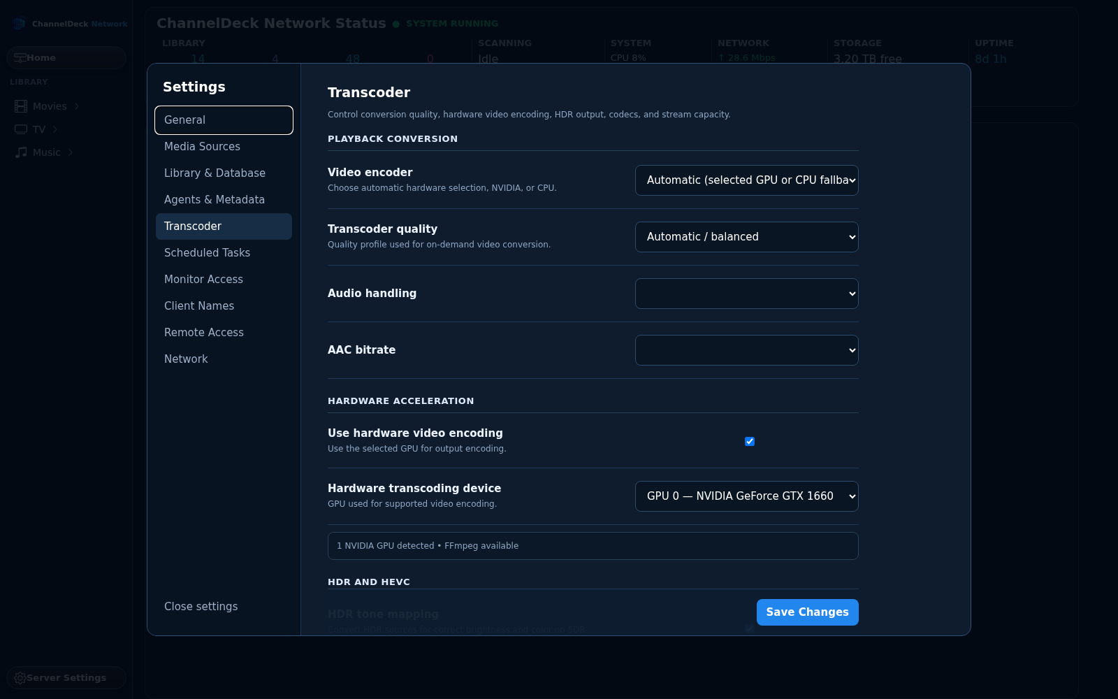Viewport: 1118px width, 699px height.
Task: Click the ChannelDeck logo icon
Action: coord(19,24)
